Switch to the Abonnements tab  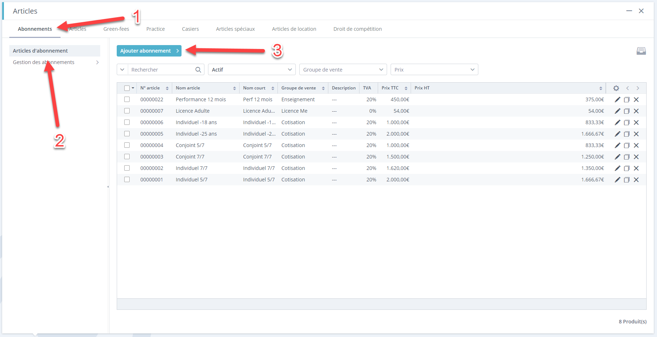coord(35,29)
